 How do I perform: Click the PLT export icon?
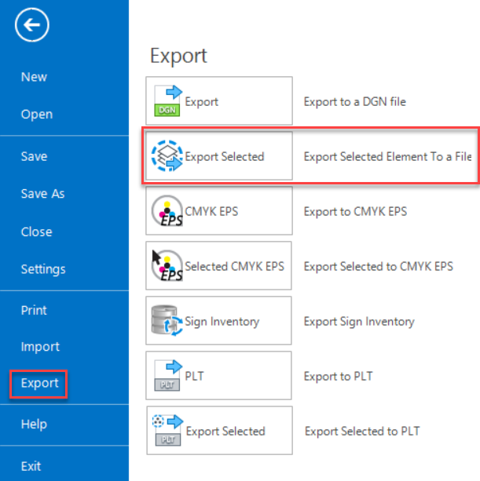coord(167,376)
